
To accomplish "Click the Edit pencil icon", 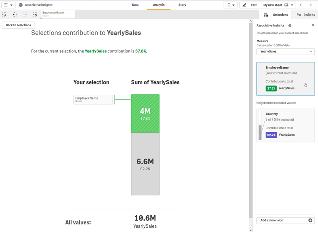I will tap(244, 5).
